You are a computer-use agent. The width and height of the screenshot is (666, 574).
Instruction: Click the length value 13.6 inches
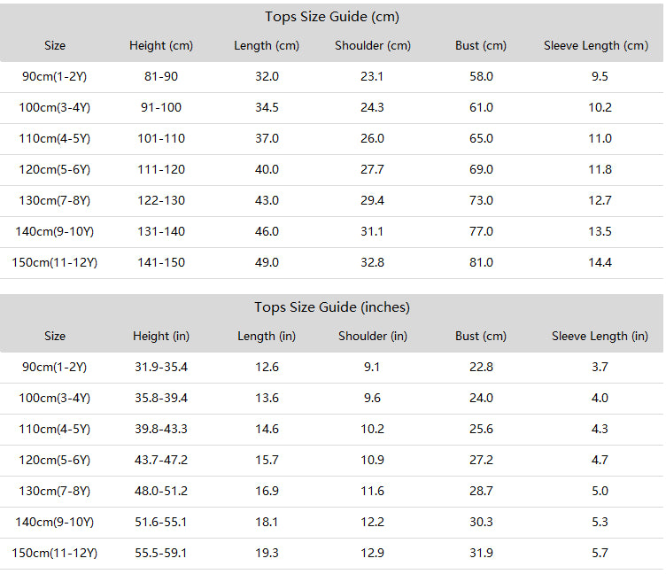point(267,398)
